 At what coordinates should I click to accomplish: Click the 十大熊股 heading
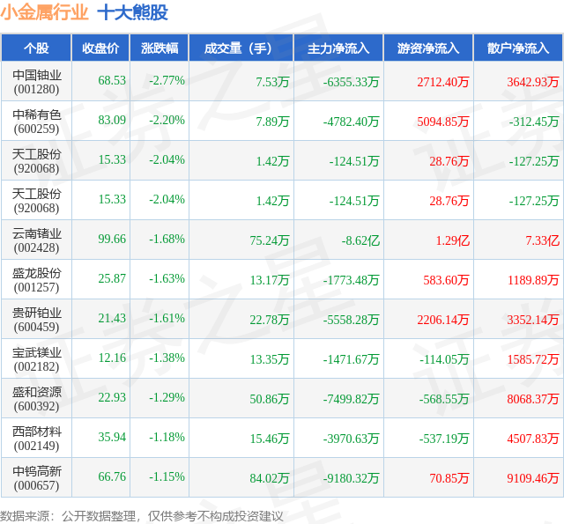(133, 12)
